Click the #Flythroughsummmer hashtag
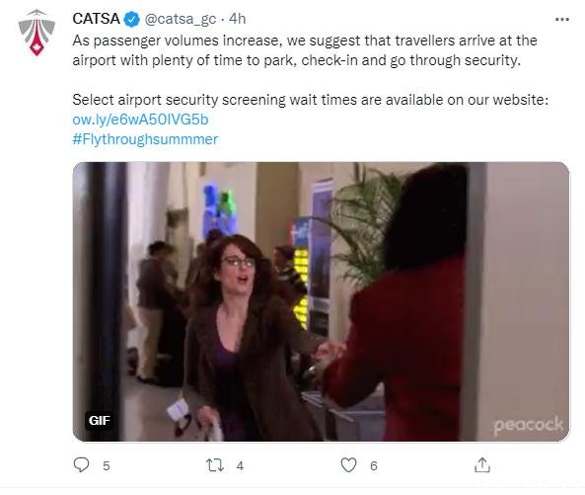Screen dimensions: 585x495 (145, 139)
